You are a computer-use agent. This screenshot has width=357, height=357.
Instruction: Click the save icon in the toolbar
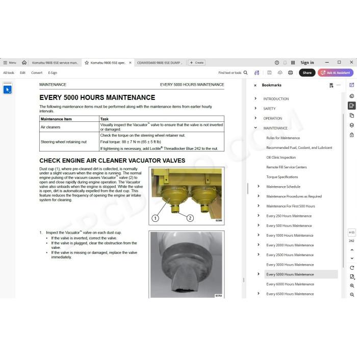point(269,72)
